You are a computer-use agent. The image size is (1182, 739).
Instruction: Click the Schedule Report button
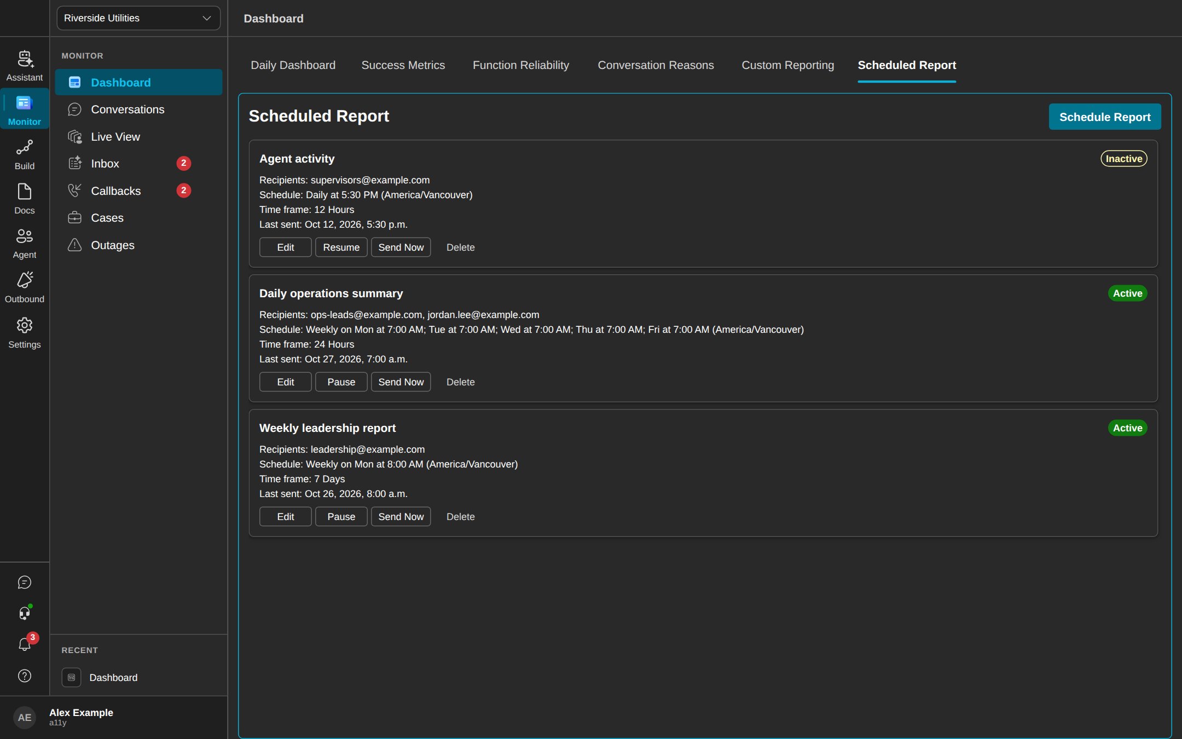click(1105, 117)
